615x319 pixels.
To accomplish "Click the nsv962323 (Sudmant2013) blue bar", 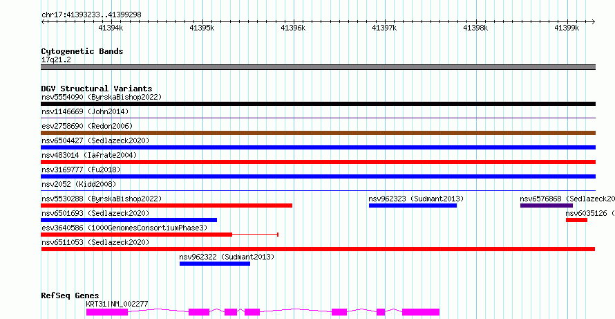I will point(413,206).
